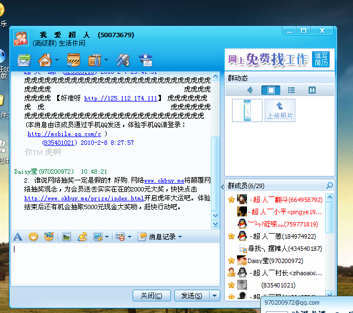The image size is (353, 313).
Task: Select member 超人一葱(184974922)
Action: click(276, 236)
